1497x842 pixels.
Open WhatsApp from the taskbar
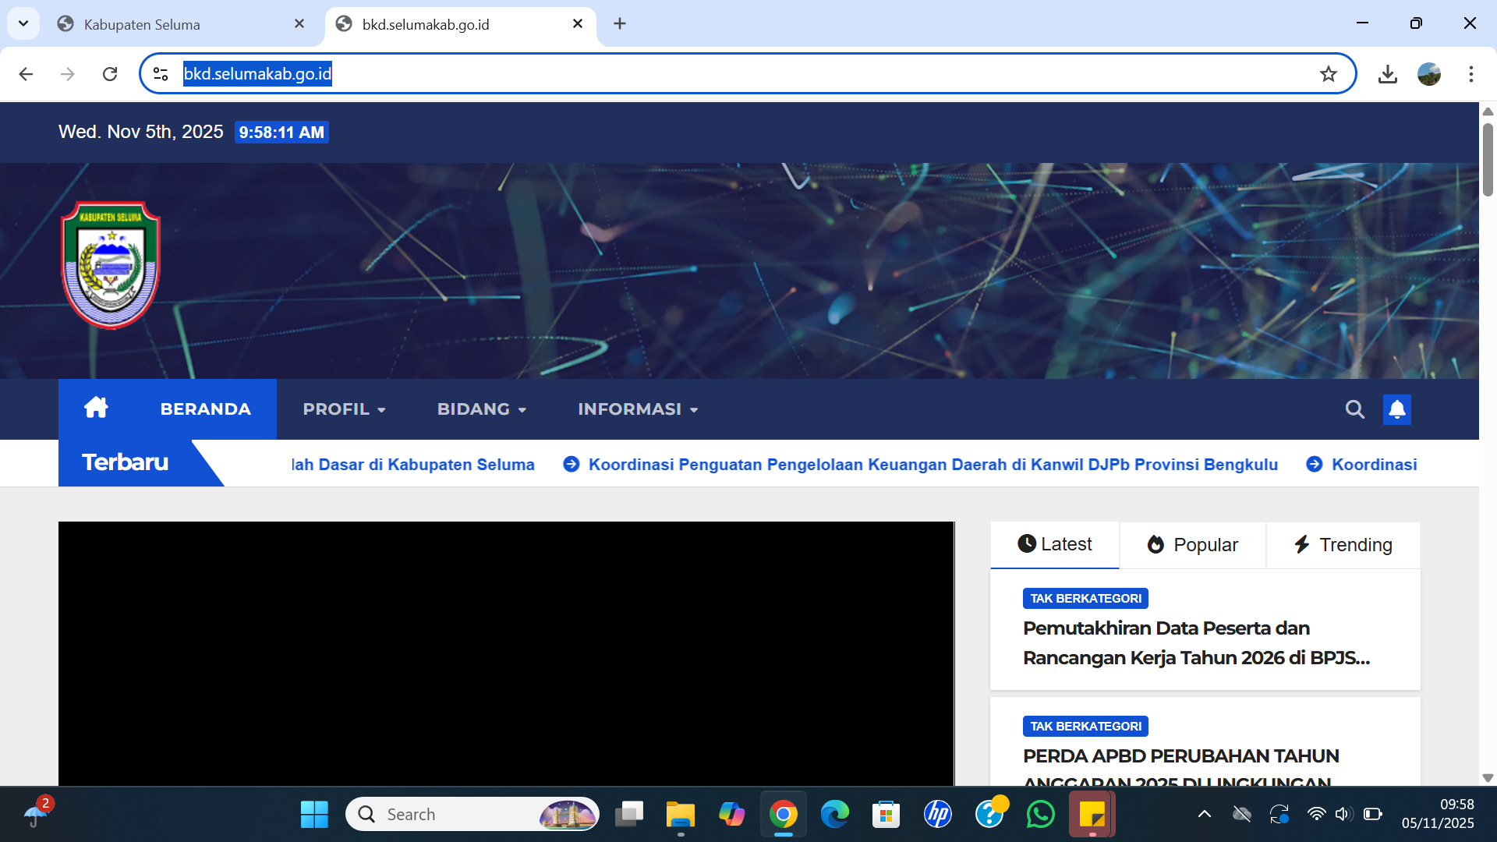[1040, 814]
